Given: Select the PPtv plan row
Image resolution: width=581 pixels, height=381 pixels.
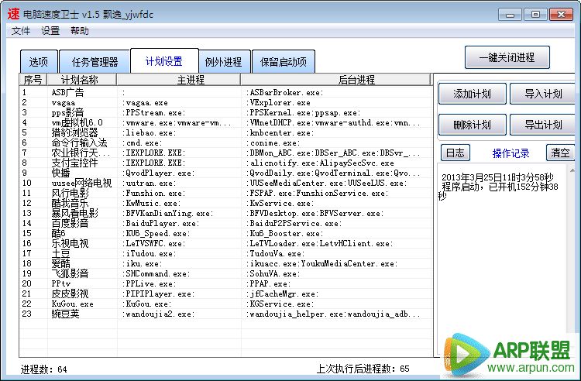Looking at the screenshot, I should tap(226, 283).
